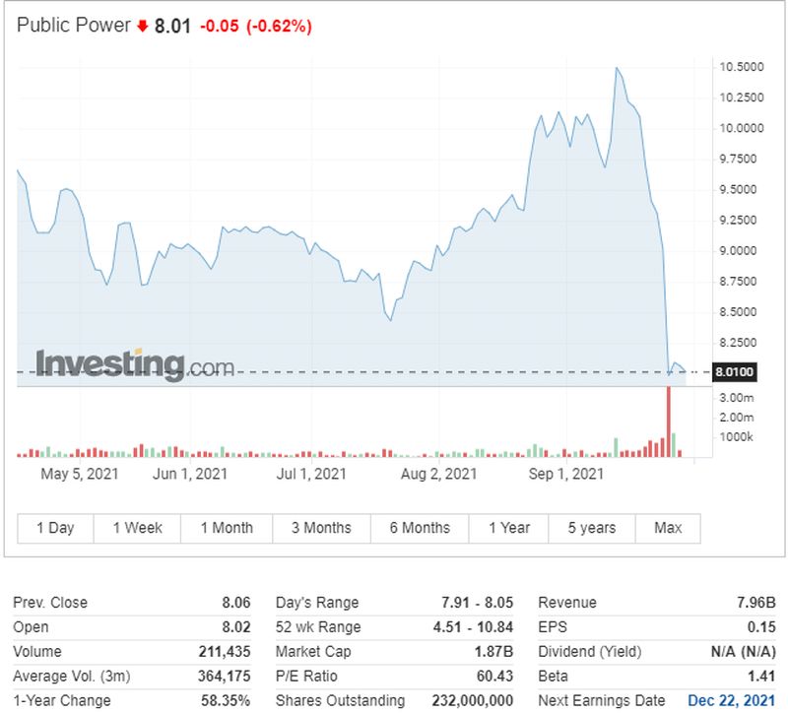
Task: Show the 6 Months chart range
Action: click(420, 528)
